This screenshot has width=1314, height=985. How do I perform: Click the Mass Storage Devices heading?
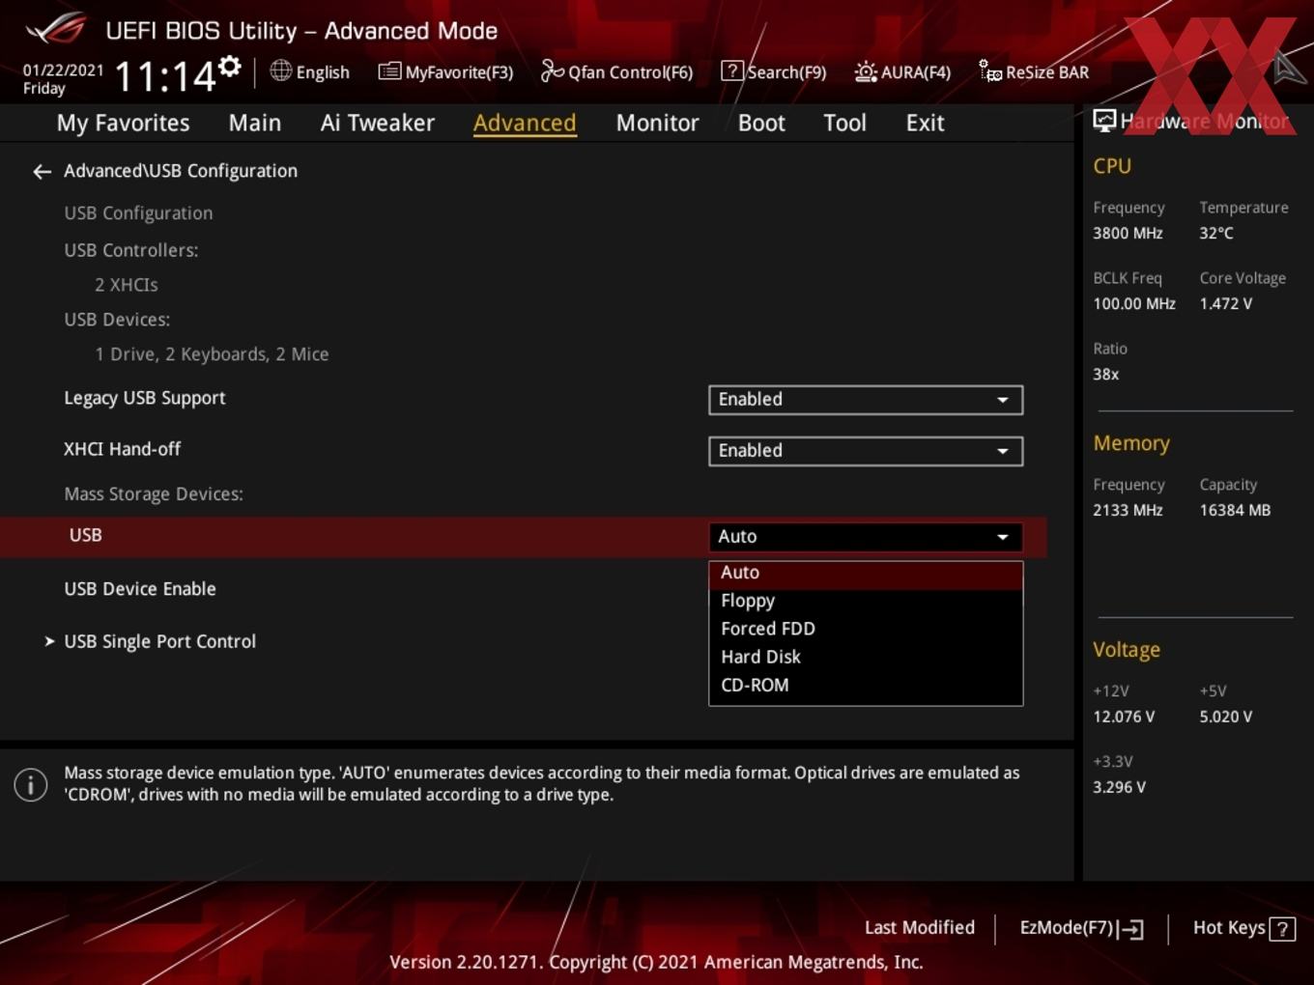point(154,494)
